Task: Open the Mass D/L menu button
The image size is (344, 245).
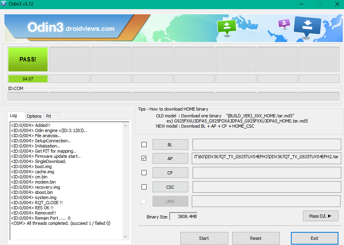Action: tap(320, 216)
